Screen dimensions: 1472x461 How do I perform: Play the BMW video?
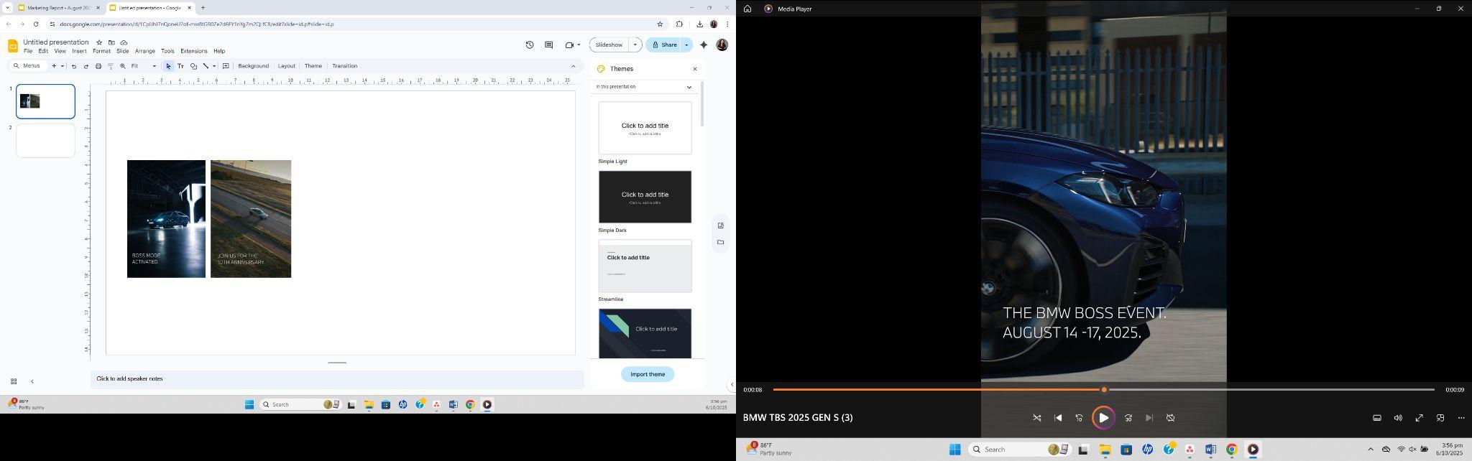[x=1103, y=418]
